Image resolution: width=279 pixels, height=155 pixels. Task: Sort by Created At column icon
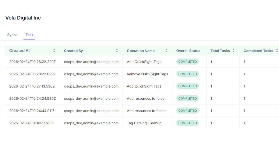(x=54, y=50)
